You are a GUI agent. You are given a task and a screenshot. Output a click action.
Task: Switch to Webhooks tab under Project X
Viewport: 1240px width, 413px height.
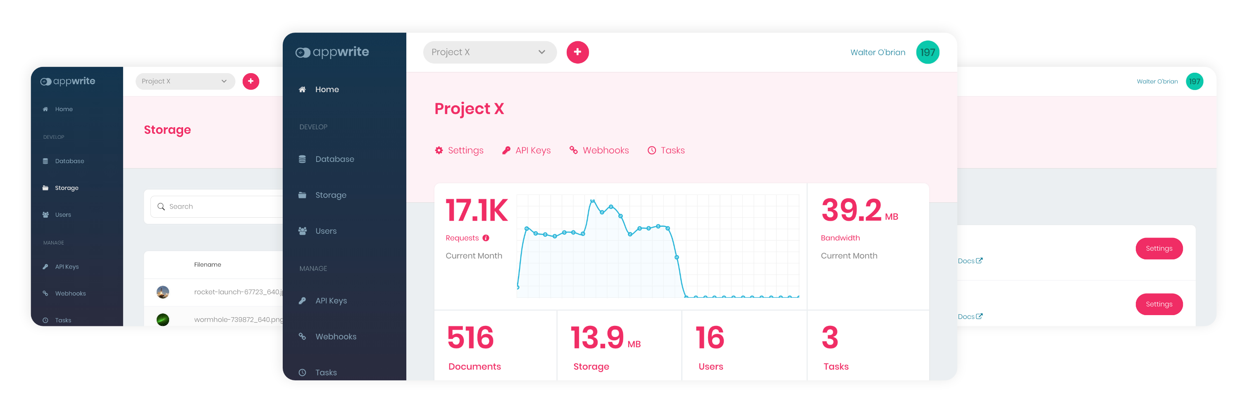[599, 150]
